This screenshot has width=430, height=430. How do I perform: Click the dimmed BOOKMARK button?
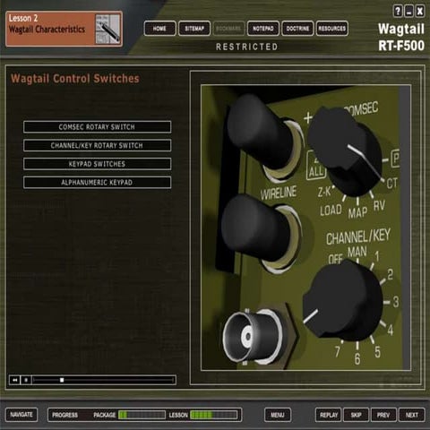(228, 29)
